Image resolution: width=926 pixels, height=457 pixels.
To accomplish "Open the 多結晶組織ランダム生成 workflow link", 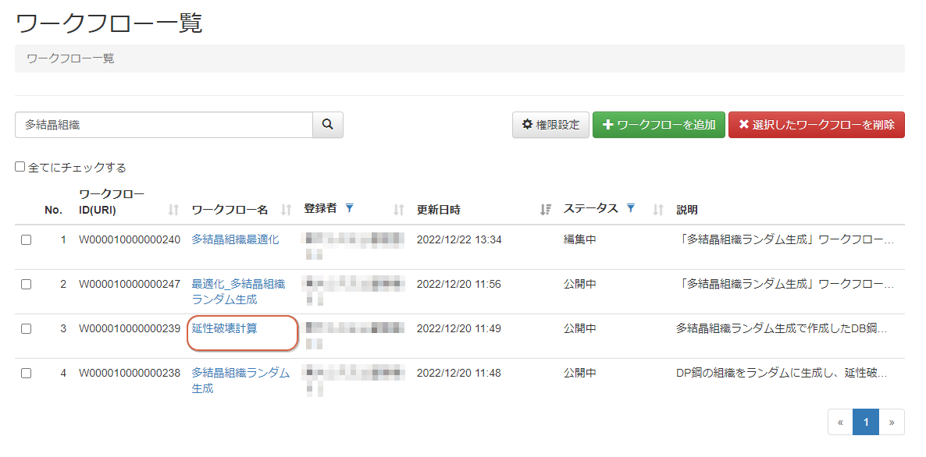I will (240, 381).
